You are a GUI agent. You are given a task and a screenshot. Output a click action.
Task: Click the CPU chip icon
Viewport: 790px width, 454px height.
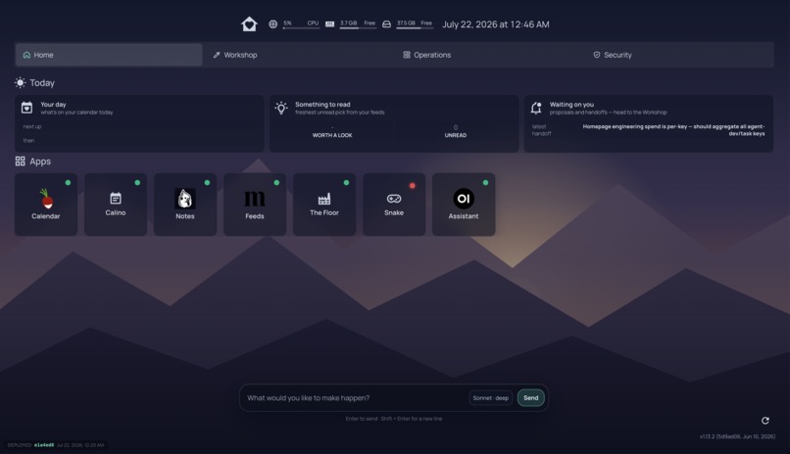[272, 24]
